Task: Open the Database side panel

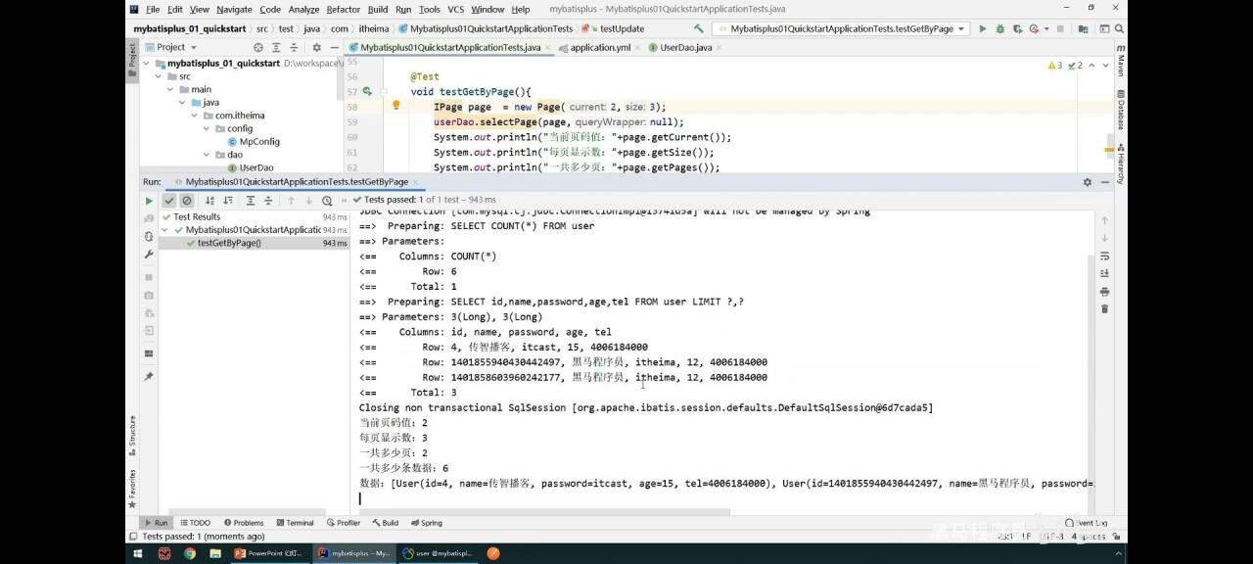Action: (x=1120, y=112)
